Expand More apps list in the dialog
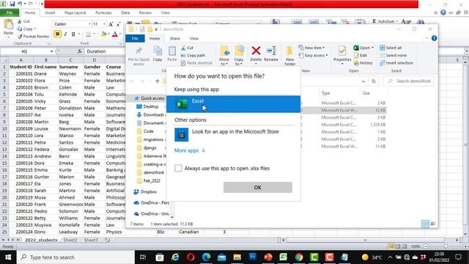The image size is (469, 264). click(x=190, y=150)
